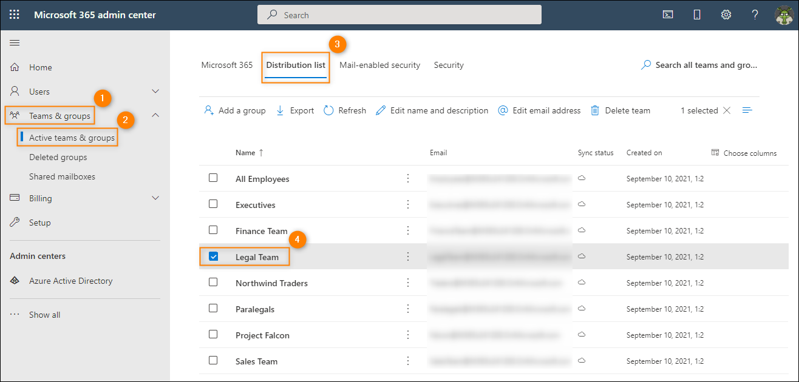Open Shared mailboxes in sidebar
Screen dimensions: 799x382
[62, 176]
